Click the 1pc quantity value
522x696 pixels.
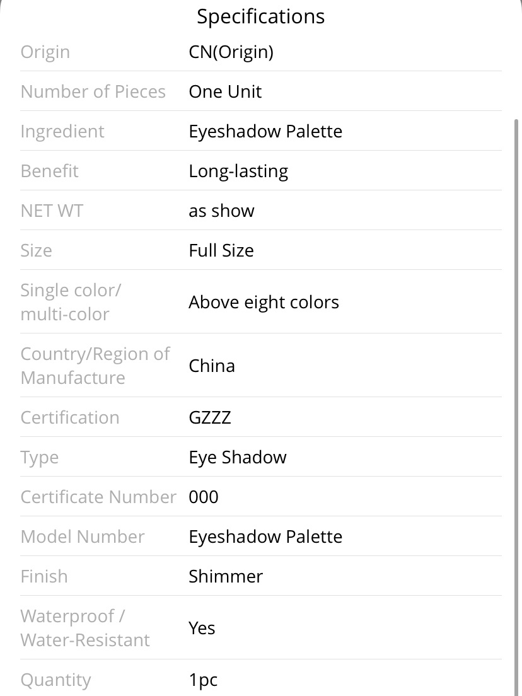pos(203,680)
